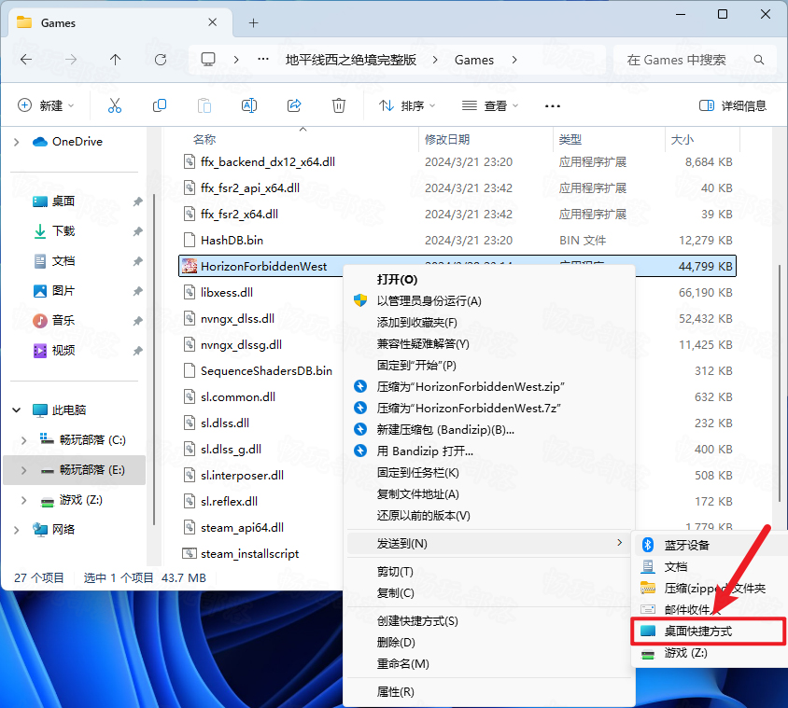
Task: Click the delete trash can icon
Action: (x=339, y=105)
